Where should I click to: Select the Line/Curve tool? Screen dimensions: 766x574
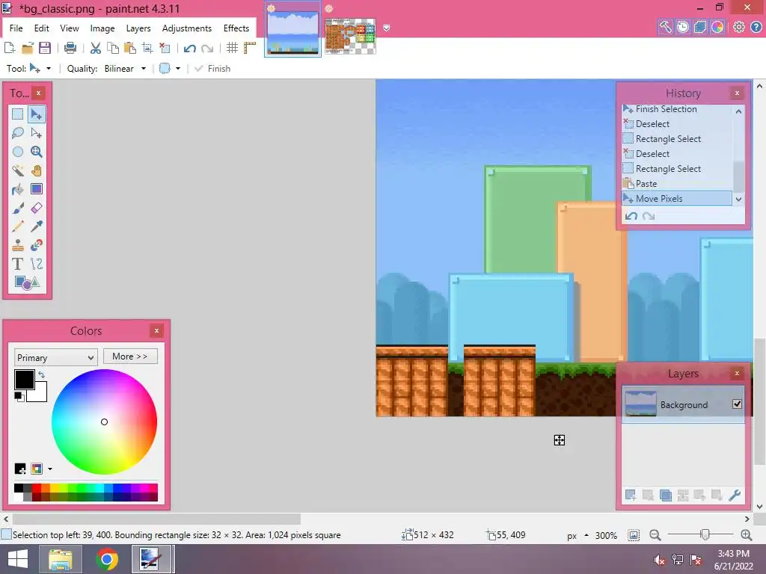pos(36,264)
